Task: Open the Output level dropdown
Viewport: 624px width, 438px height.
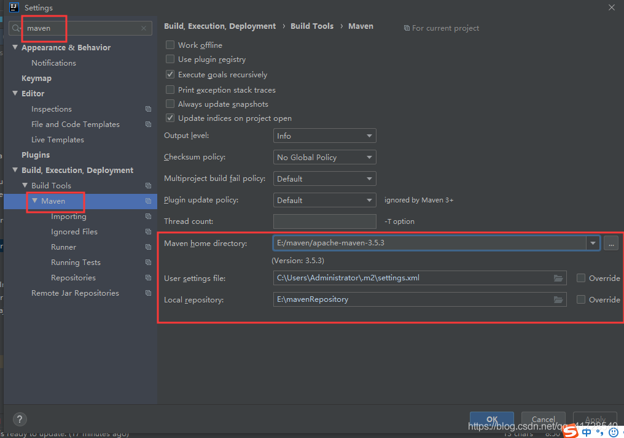Action: point(324,136)
